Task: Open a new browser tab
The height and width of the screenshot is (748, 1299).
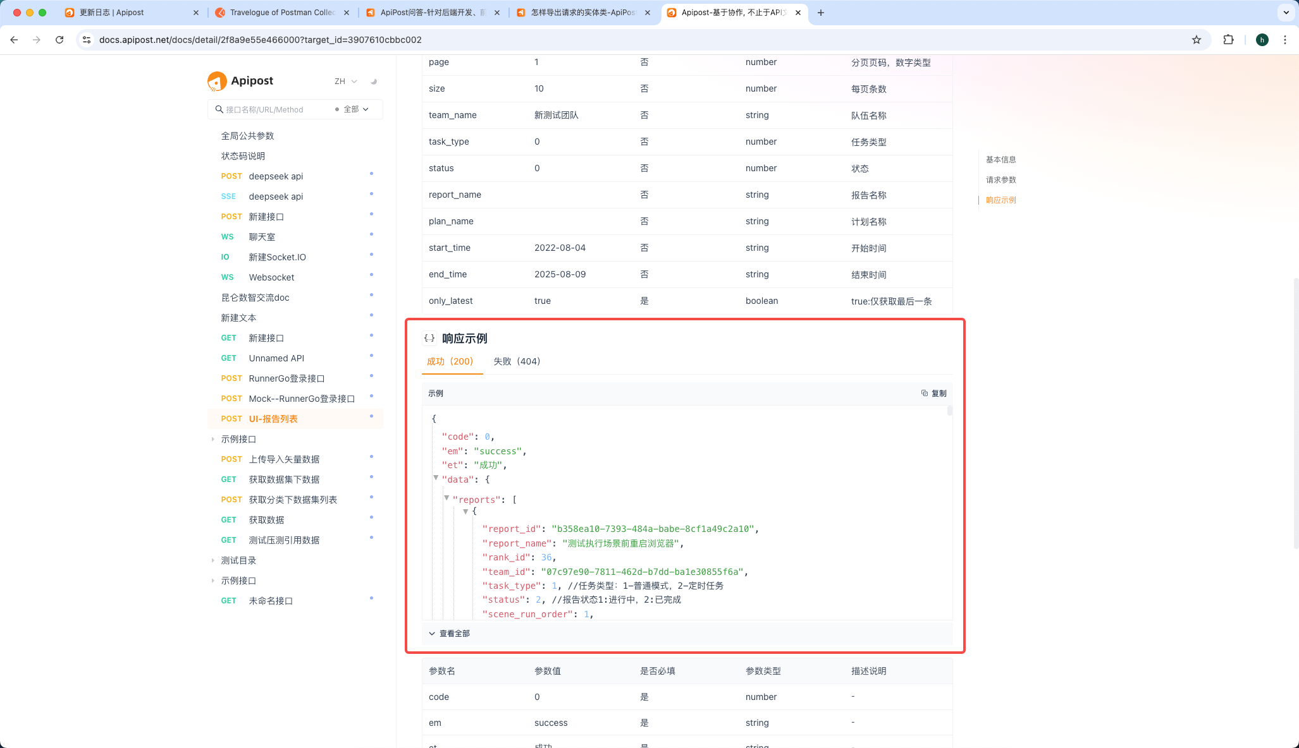Action: click(820, 13)
